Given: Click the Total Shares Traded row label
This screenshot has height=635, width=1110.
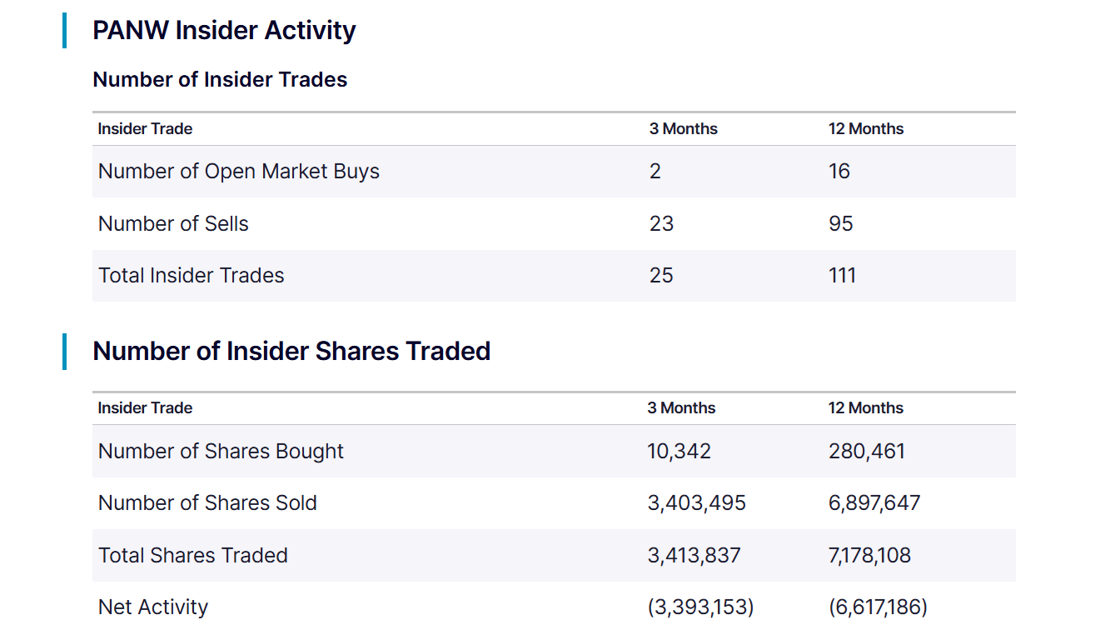Looking at the screenshot, I should 193,556.
